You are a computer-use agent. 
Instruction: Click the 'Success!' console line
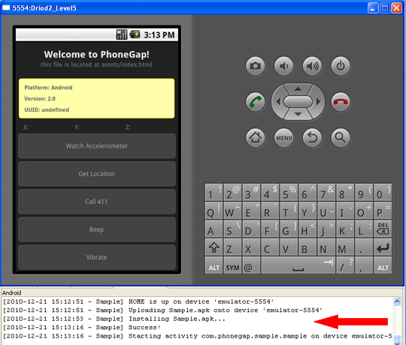pos(81,328)
